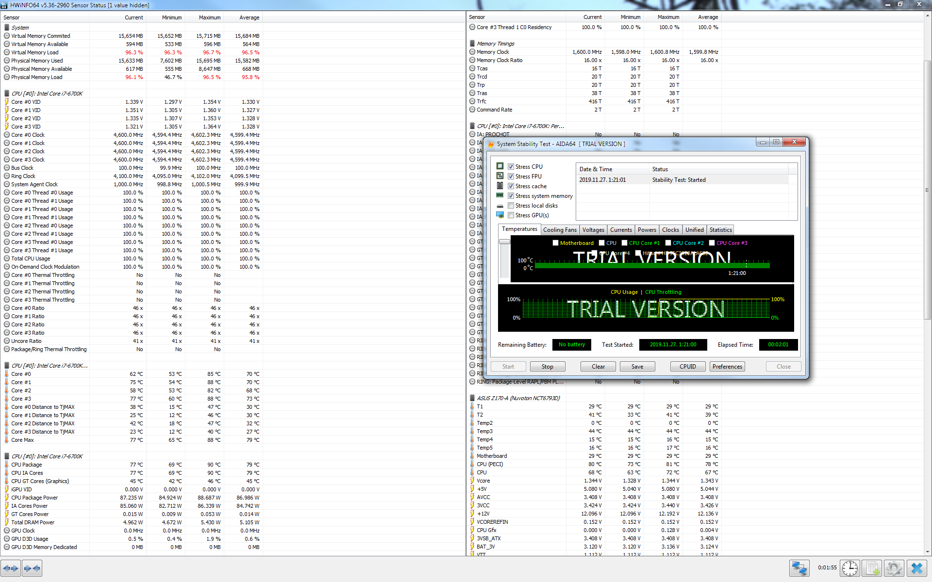
Task: Toggle Motherboard temperature graph checkbox
Action: [x=555, y=243]
